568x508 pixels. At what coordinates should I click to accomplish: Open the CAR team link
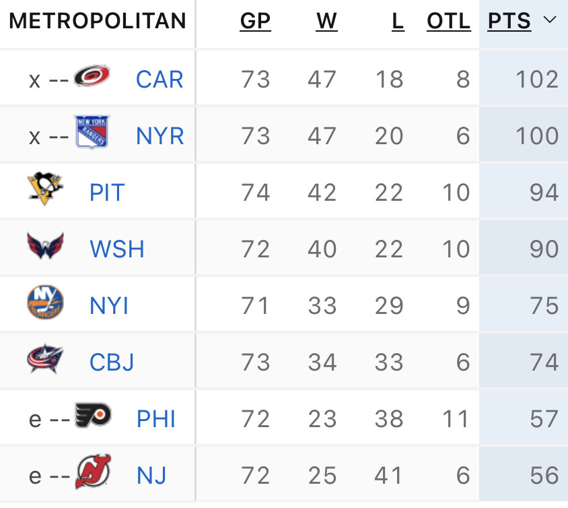[x=159, y=80]
